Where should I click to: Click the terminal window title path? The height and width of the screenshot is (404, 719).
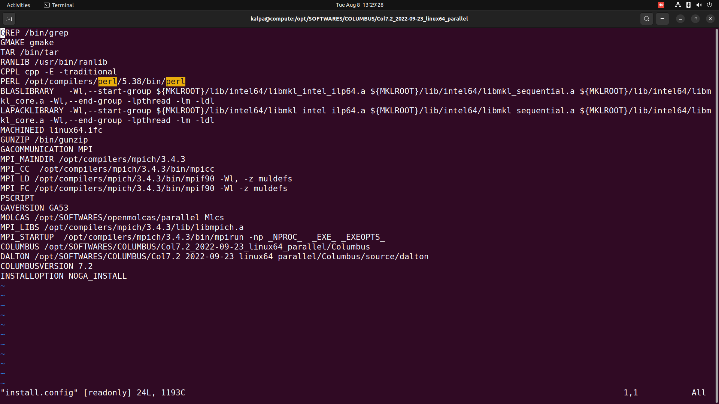[359, 19]
